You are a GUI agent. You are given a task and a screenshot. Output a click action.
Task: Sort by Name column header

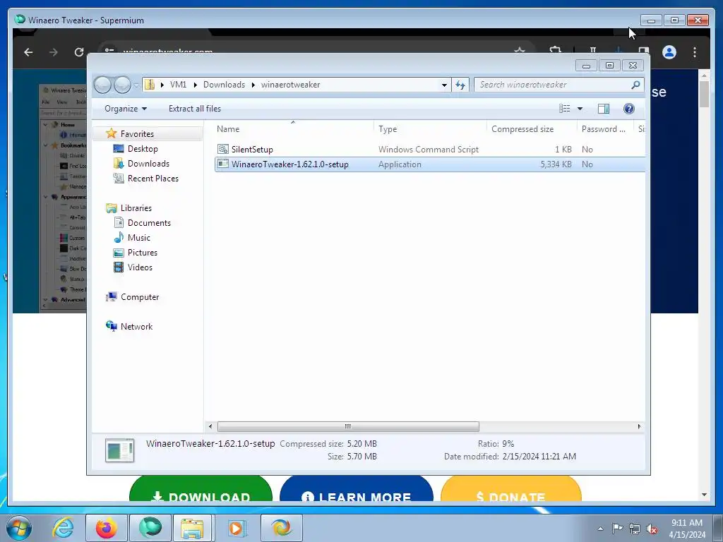tap(293, 129)
